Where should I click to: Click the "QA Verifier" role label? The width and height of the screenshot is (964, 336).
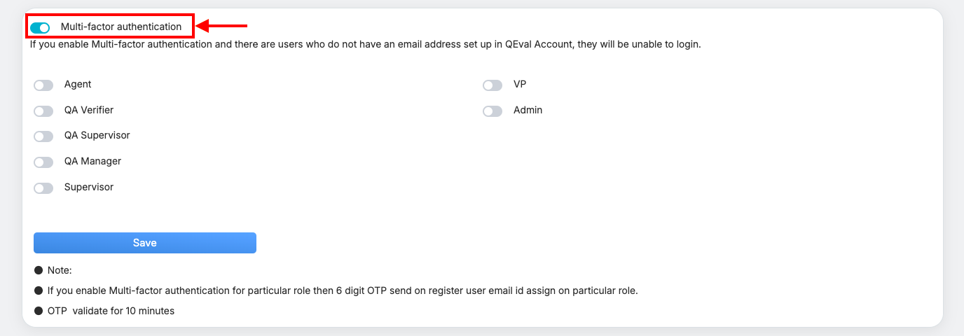89,110
